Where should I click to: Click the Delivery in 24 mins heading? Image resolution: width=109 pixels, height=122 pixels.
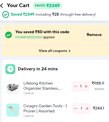click(38, 69)
